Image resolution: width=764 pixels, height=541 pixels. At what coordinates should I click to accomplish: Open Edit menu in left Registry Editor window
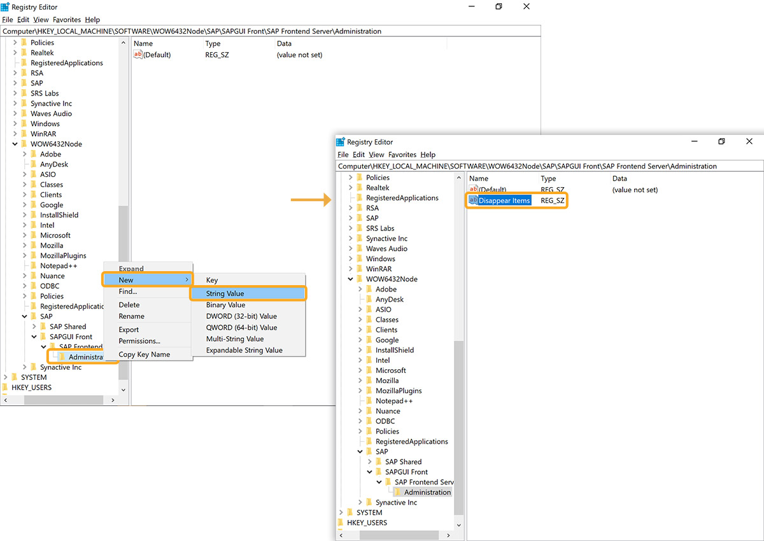(x=23, y=20)
